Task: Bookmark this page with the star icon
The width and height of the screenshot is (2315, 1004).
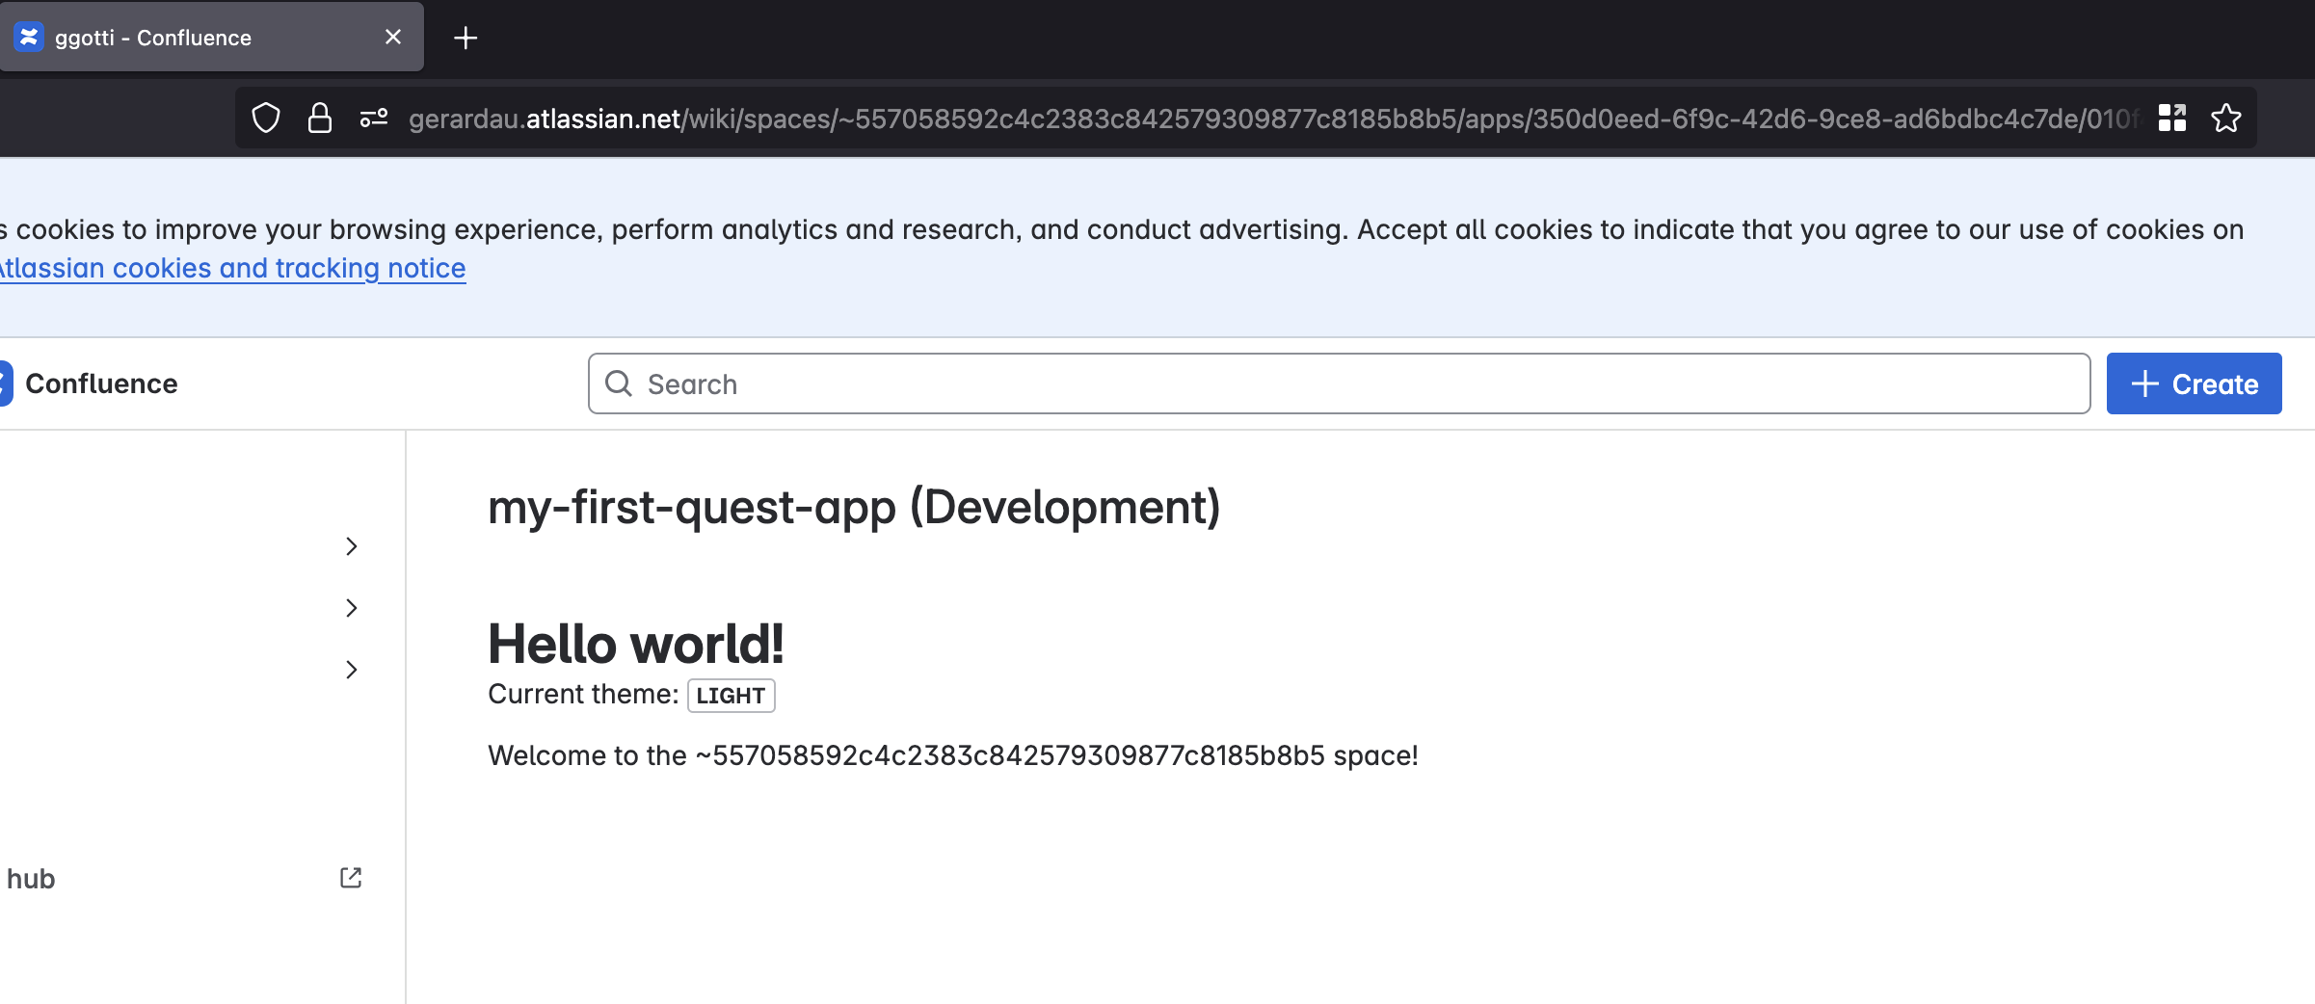Action: 2226,119
